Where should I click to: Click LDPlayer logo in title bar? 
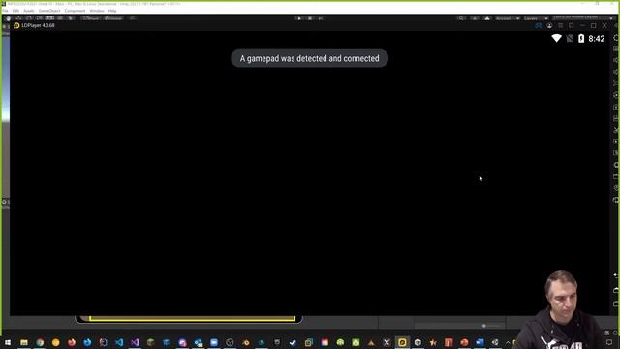(16, 26)
